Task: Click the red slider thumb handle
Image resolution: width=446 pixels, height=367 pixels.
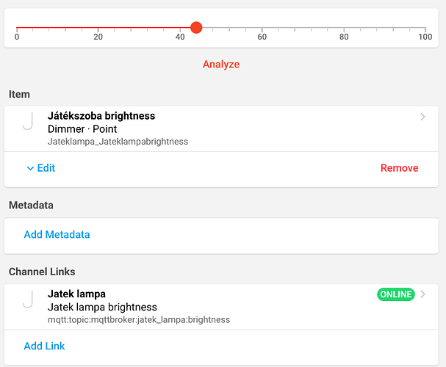Action: point(196,28)
